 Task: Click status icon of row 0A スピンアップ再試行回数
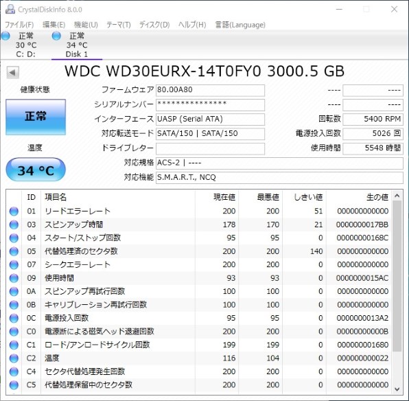click(14, 291)
